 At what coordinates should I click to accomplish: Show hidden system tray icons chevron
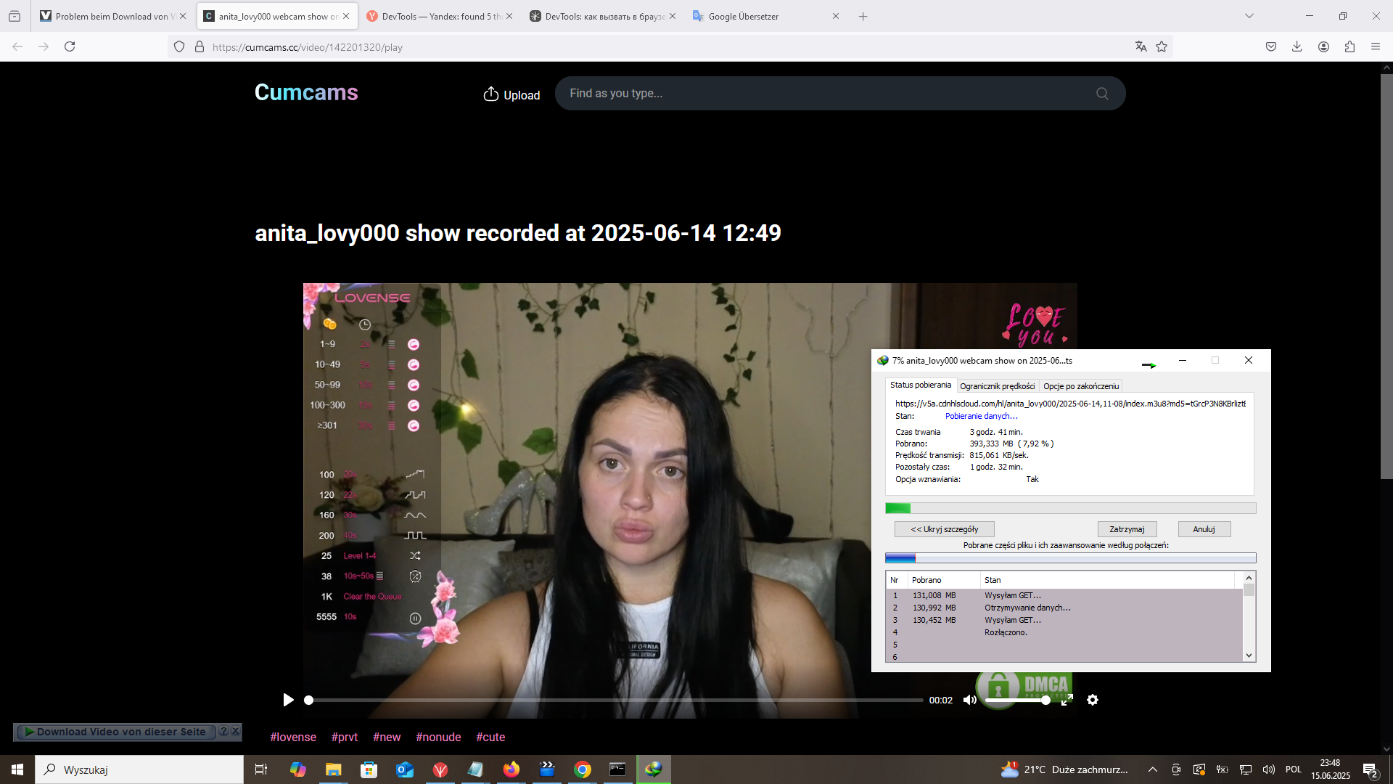click(x=1152, y=769)
